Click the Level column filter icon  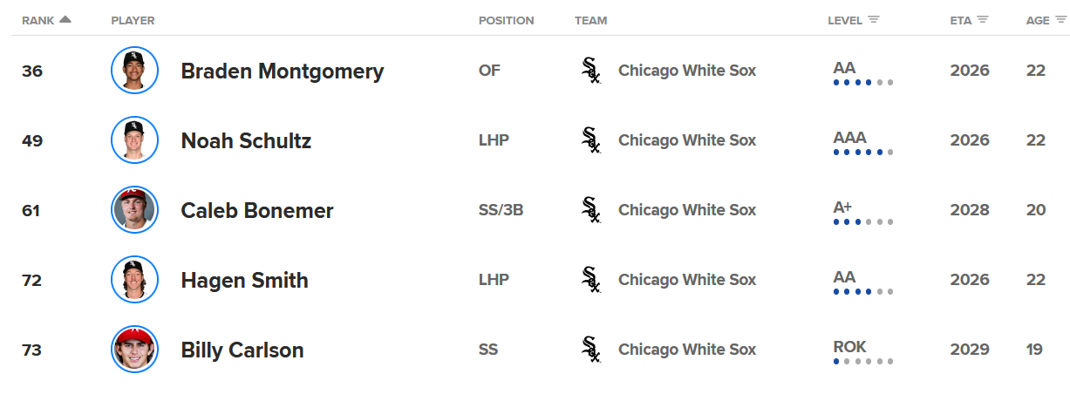click(x=874, y=20)
